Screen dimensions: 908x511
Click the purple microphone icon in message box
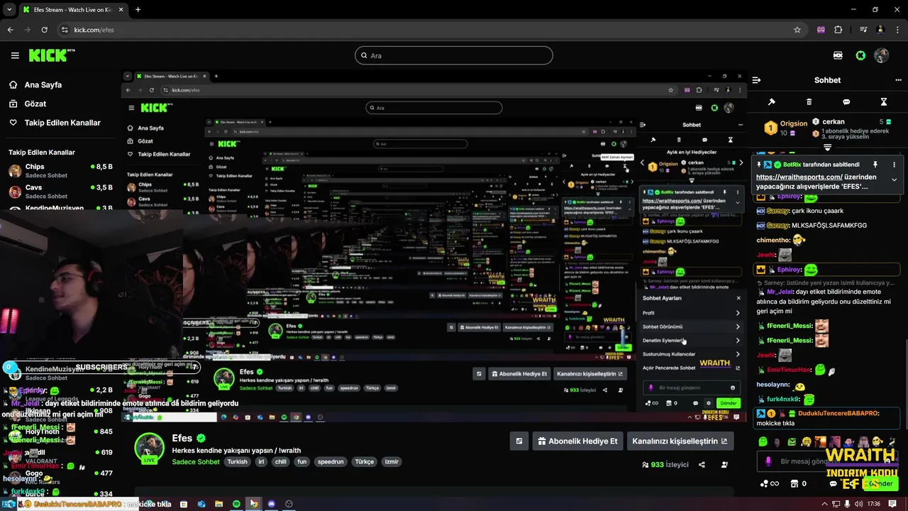click(768, 461)
